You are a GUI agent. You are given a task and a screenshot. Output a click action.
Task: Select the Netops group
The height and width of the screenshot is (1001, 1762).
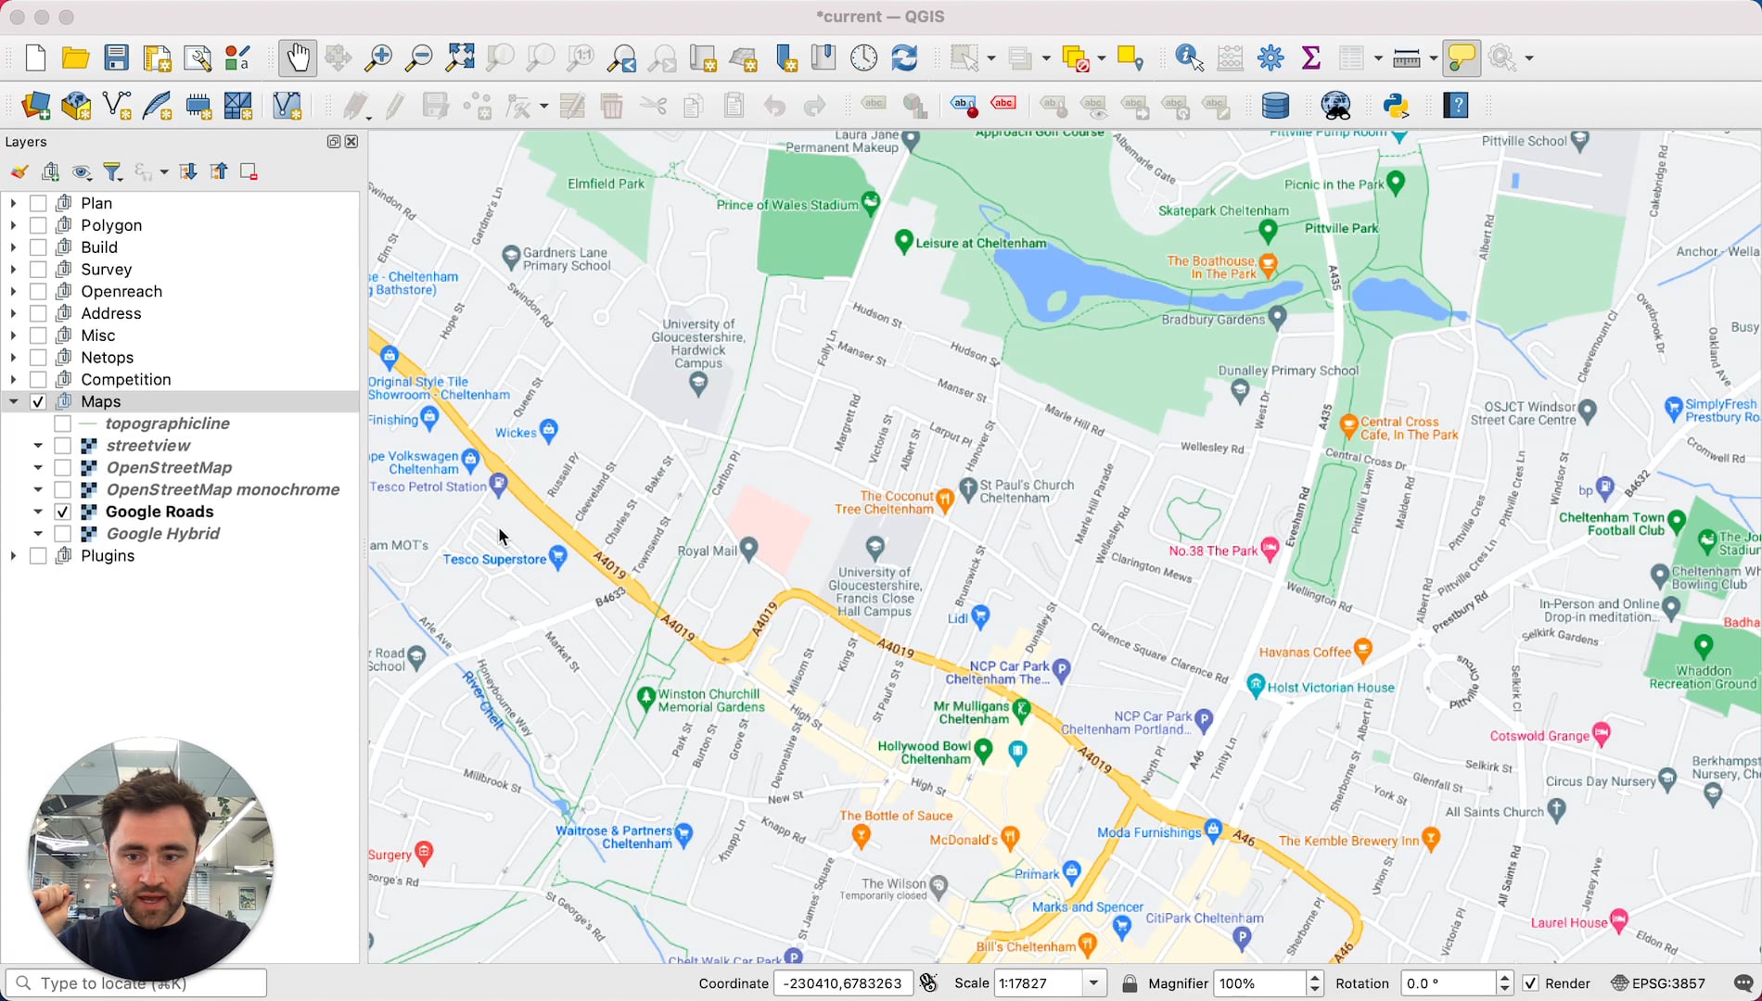pos(107,358)
